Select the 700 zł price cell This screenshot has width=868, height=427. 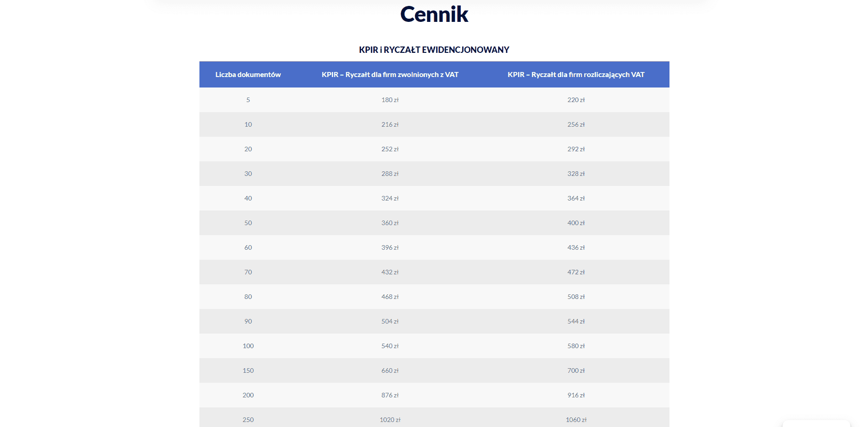(x=576, y=370)
